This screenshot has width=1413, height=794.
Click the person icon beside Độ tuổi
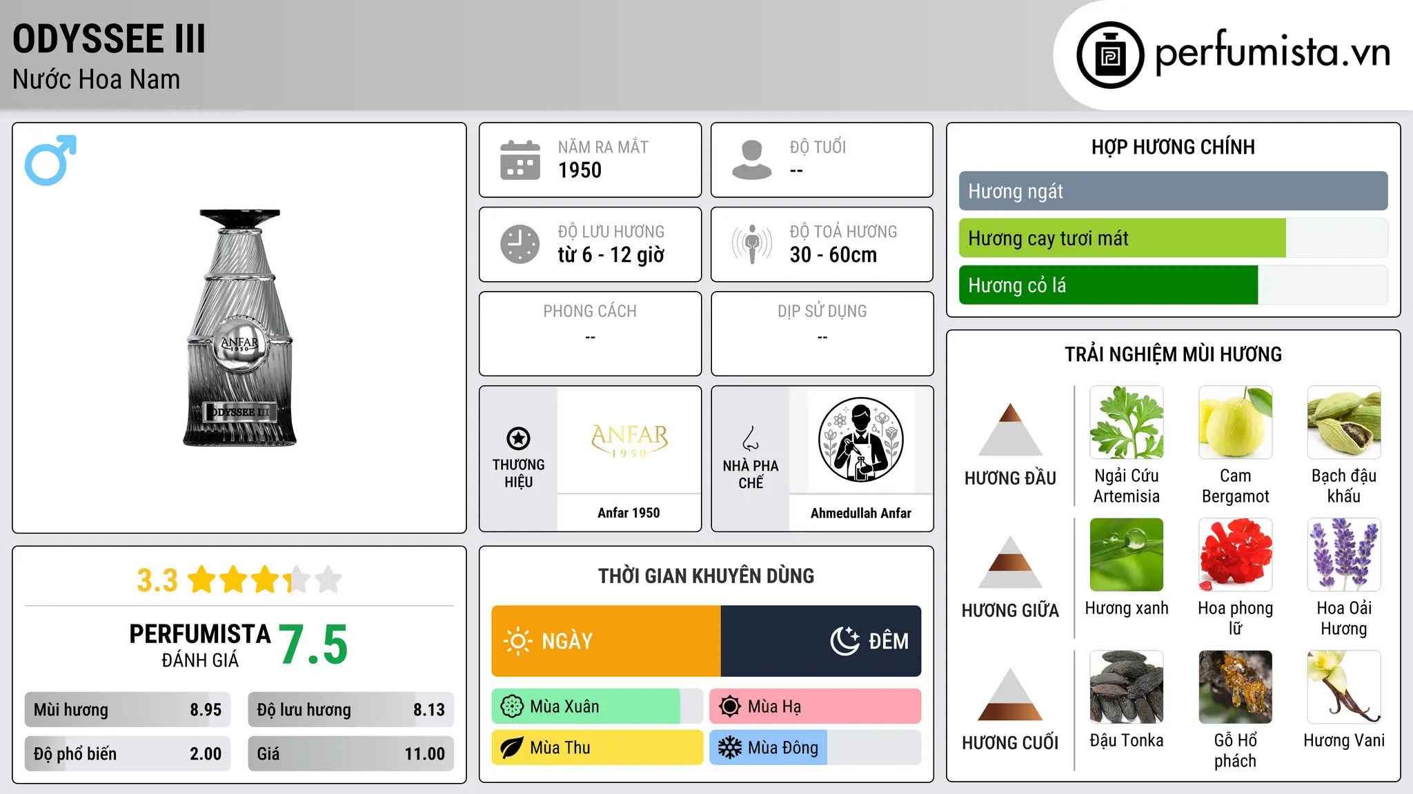(752, 160)
